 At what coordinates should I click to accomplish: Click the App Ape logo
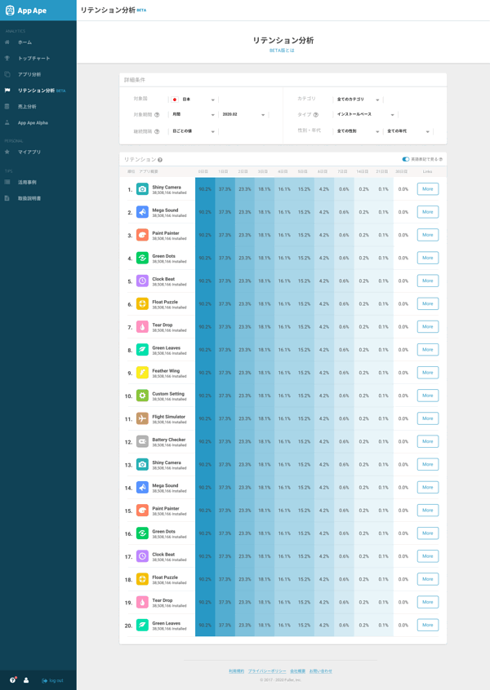(25, 11)
